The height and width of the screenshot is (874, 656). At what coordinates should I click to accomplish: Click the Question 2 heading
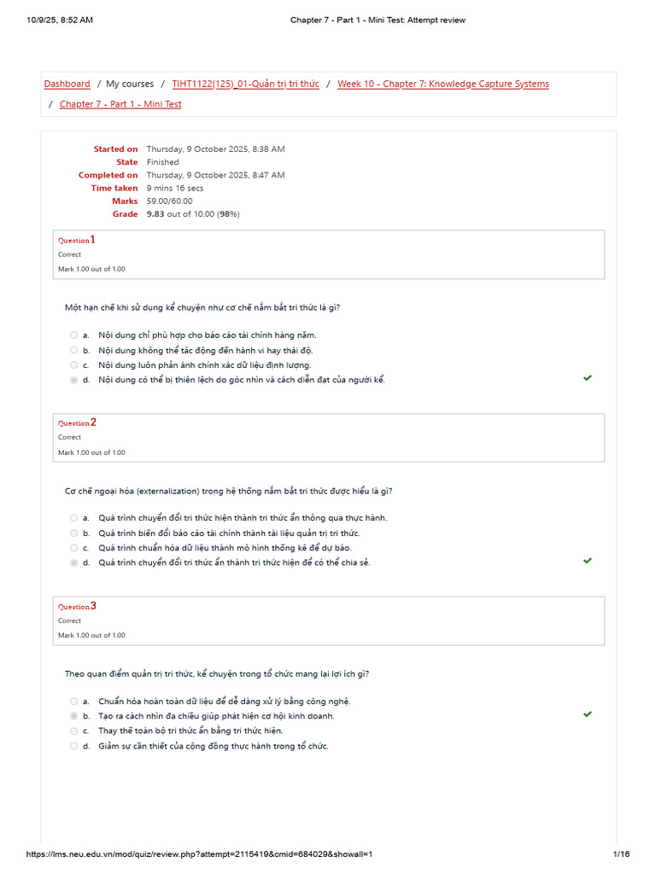click(x=77, y=422)
